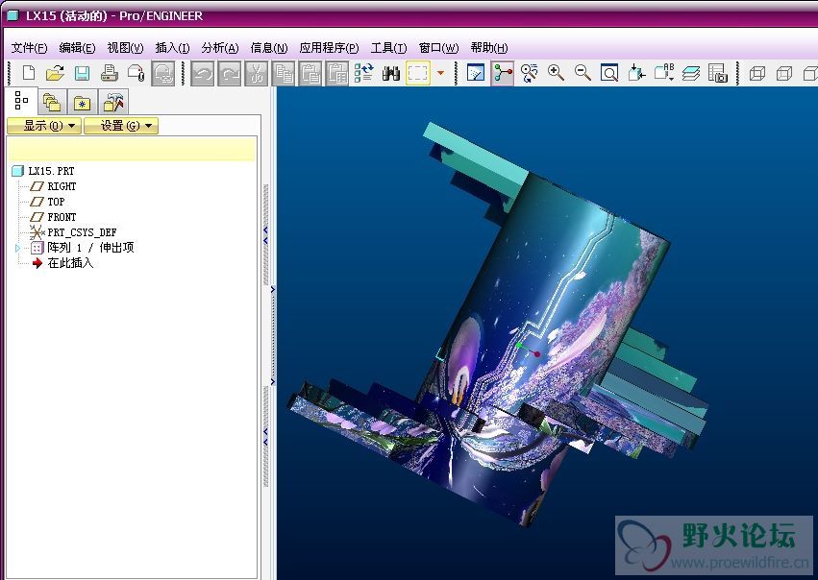Click the Layers stack icon

691,73
